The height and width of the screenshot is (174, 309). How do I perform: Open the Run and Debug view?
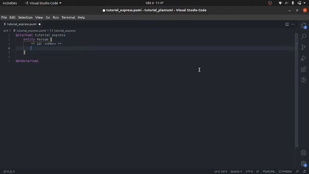click(304, 58)
